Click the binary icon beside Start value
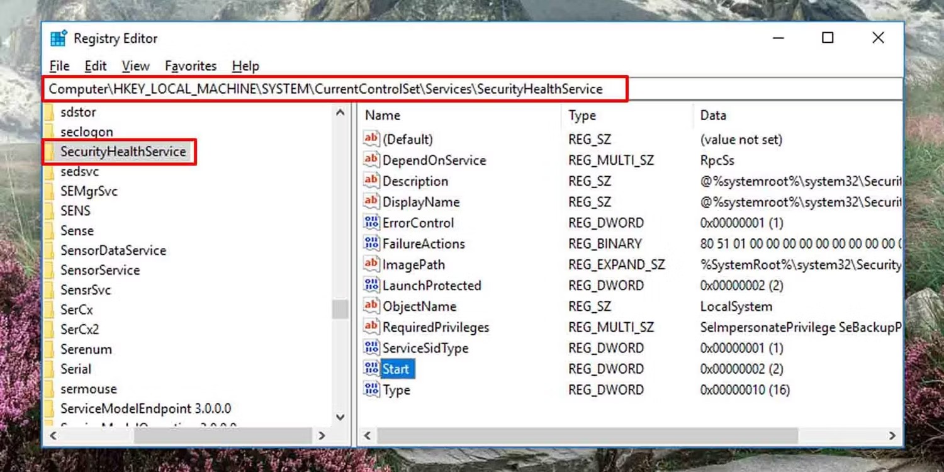 (371, 369)
